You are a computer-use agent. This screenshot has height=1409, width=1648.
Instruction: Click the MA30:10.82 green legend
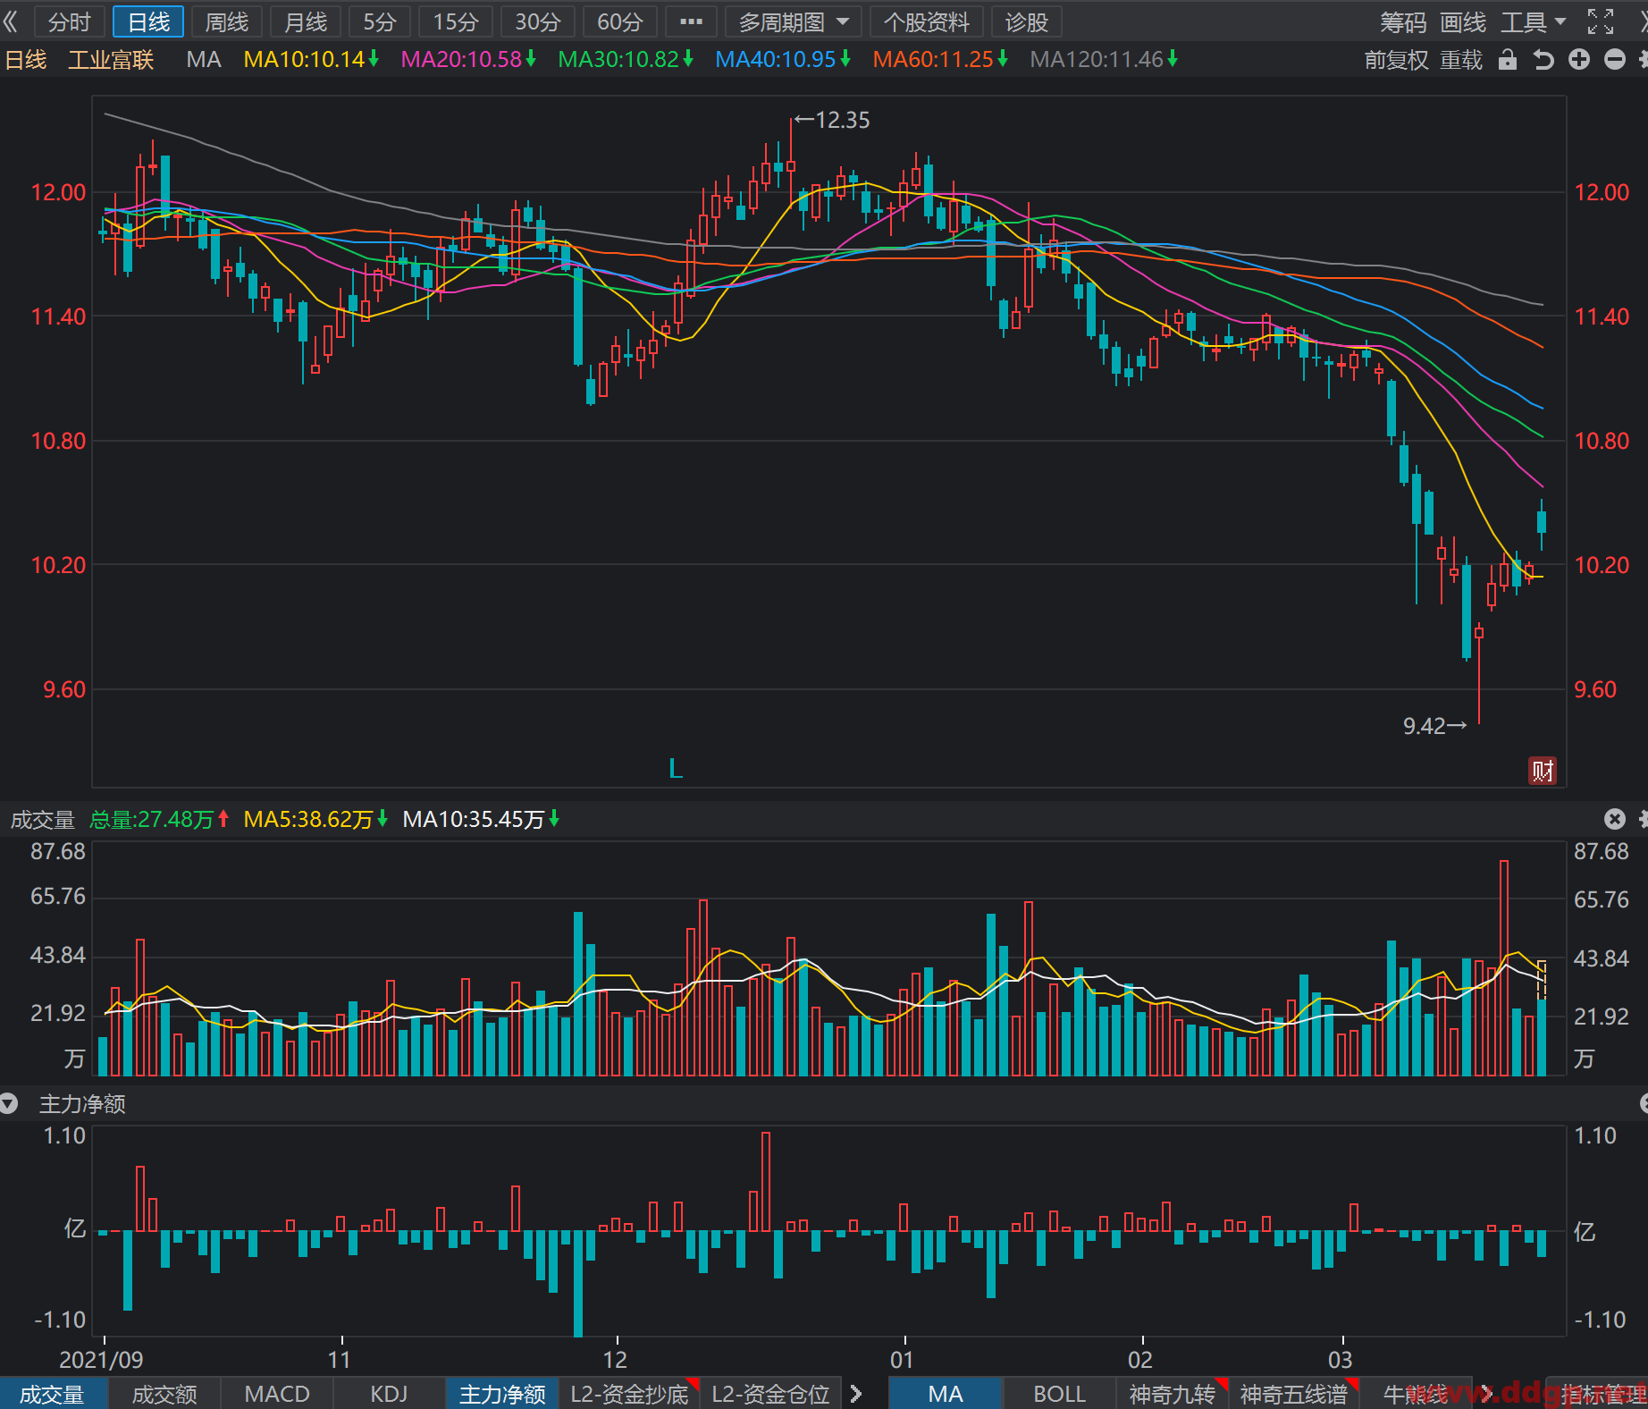626,60
